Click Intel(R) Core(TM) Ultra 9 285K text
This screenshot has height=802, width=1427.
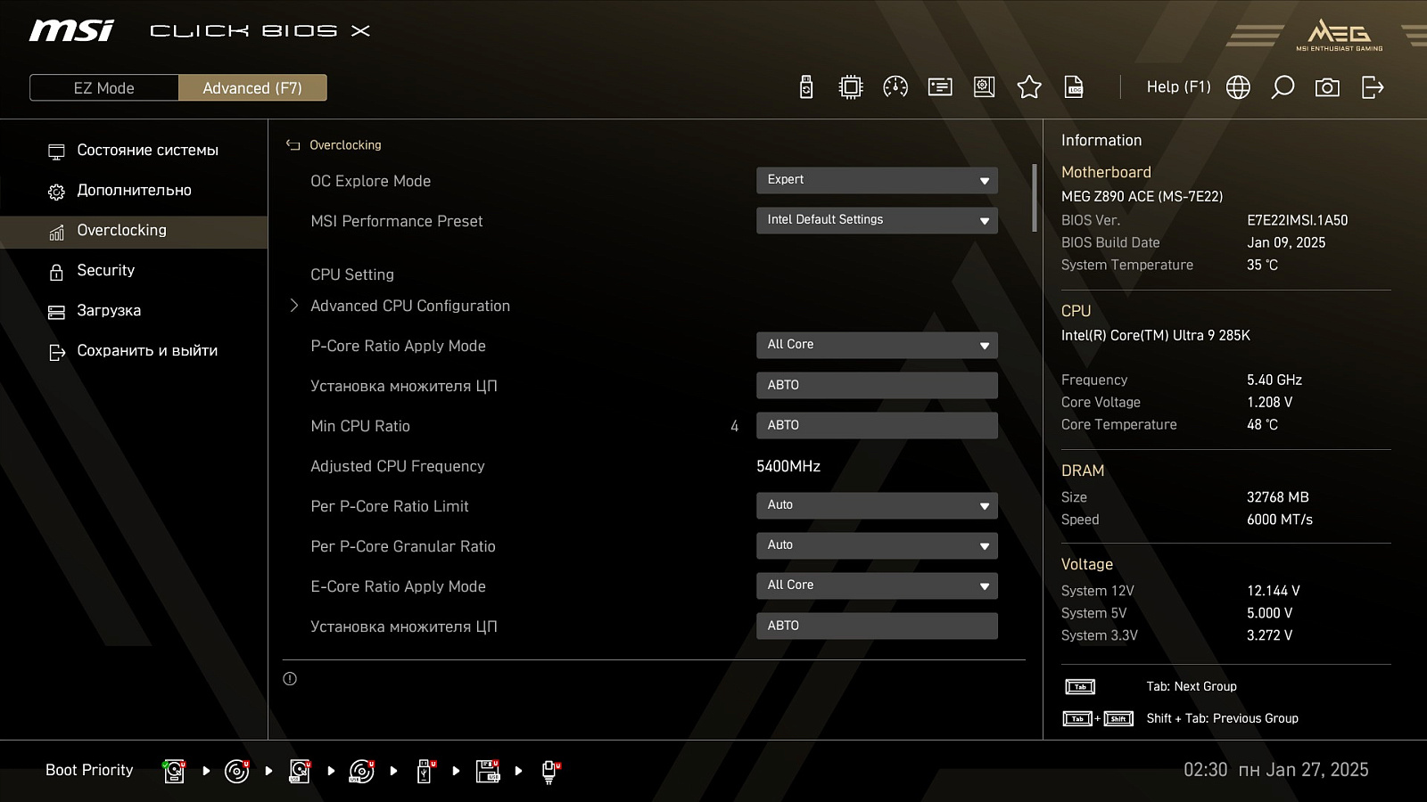click(1156, 335)
